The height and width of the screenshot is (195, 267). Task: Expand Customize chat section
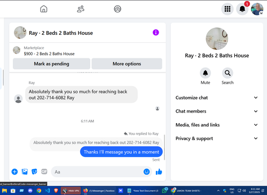[x=217, y=97]
